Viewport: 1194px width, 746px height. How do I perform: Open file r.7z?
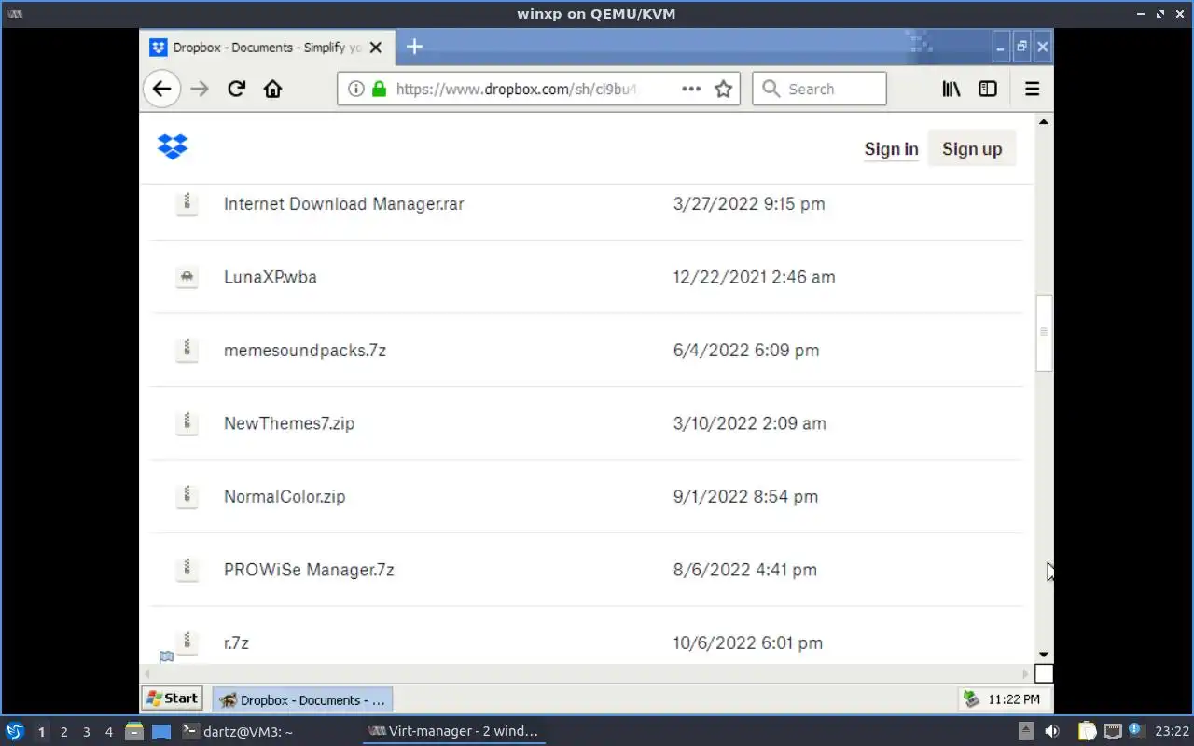(236, 642)
